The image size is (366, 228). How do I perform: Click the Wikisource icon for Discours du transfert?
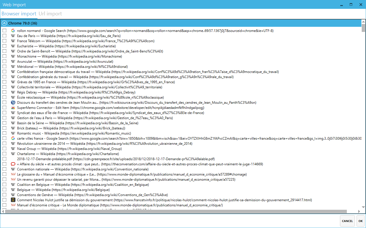(13, 103)
